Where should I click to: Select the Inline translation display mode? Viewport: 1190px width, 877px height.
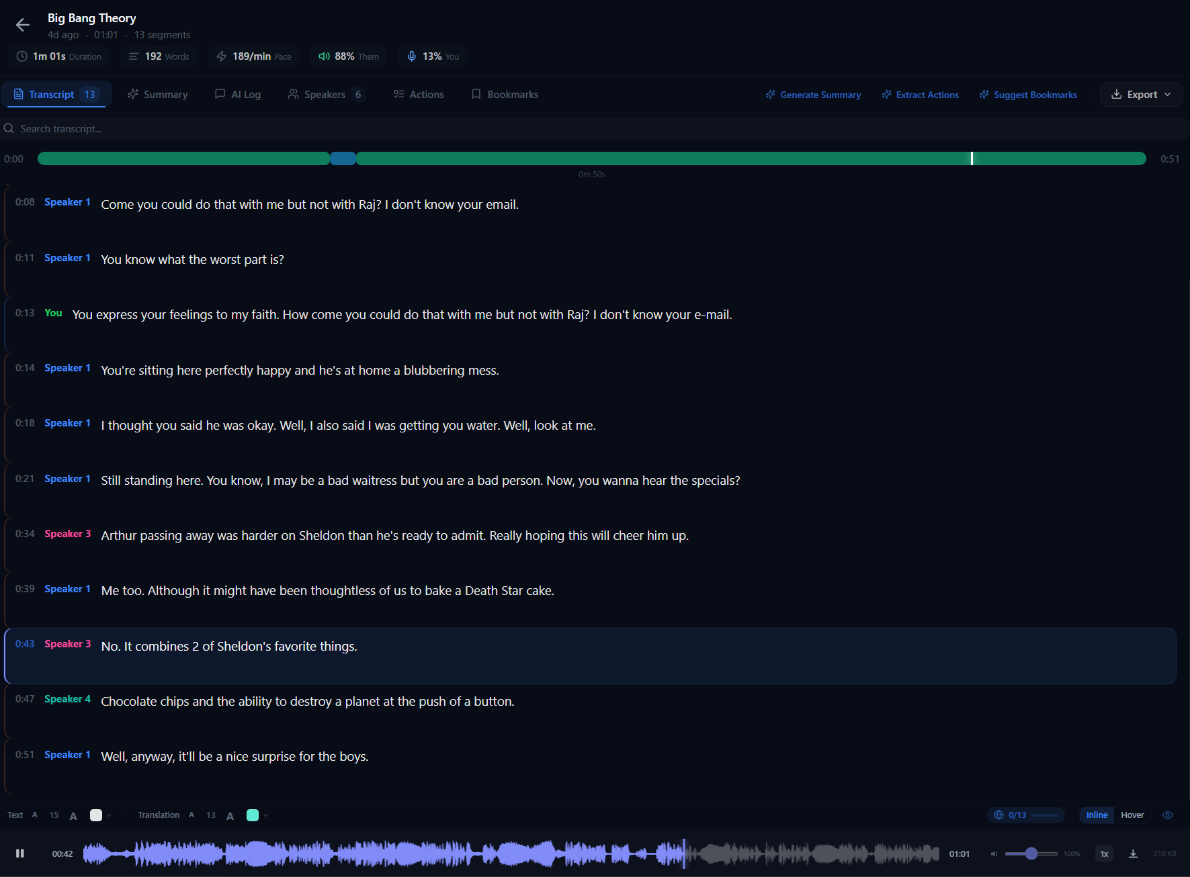(x=1097, y=815)
